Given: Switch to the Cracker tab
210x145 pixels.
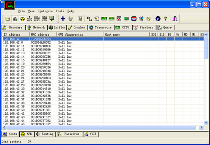Looking at the screenshot, I should point(77,28).
